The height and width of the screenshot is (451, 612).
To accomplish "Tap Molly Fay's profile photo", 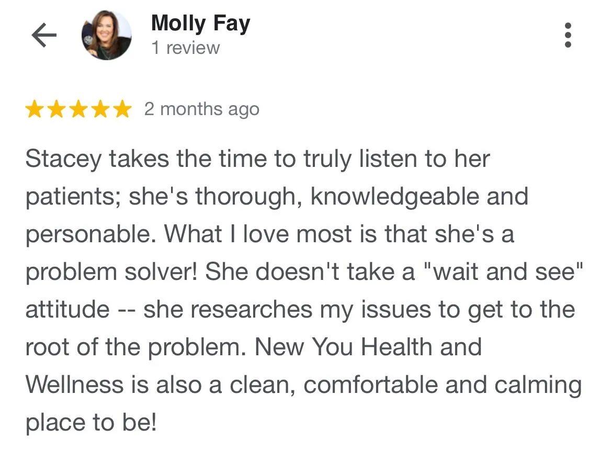I will [106, 36].
